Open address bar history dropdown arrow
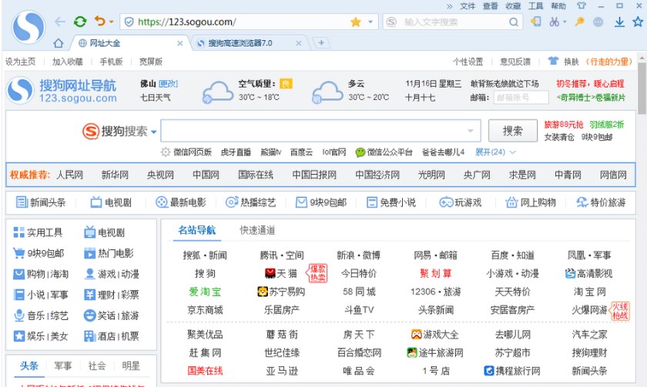This screenshot has height=387, width=647. point(370,22)
